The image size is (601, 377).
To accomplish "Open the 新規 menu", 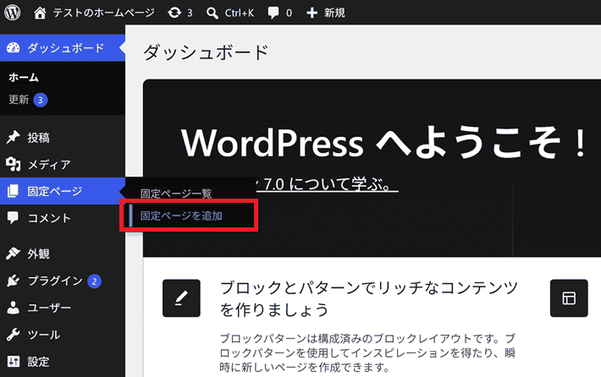I will pos(334,13).
